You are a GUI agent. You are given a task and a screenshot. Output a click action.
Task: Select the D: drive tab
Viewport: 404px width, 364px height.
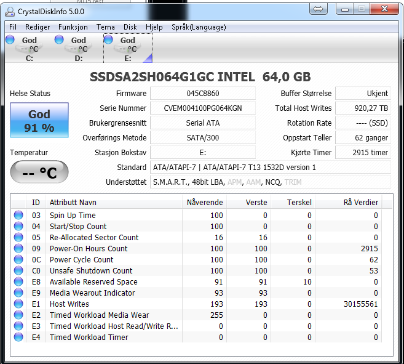[x=79, y=49]
